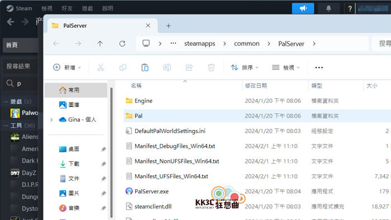The image size is (391, 220).
Task: Open the 排序 sort dropdown
Action: click(245, 68)
